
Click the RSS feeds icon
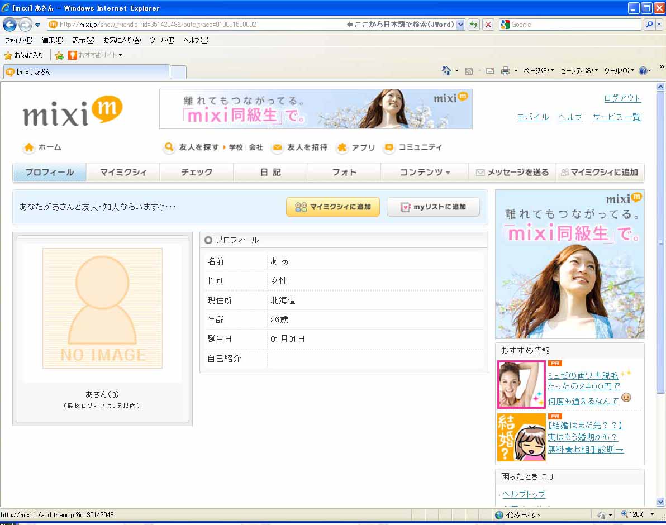(469, 71)
